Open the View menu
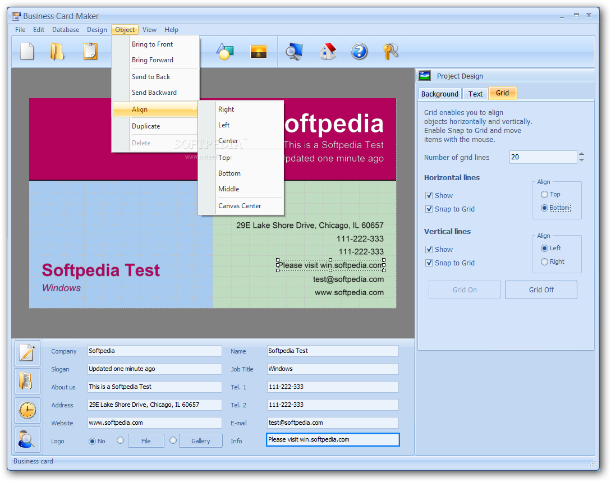 (x=149, y=30)
